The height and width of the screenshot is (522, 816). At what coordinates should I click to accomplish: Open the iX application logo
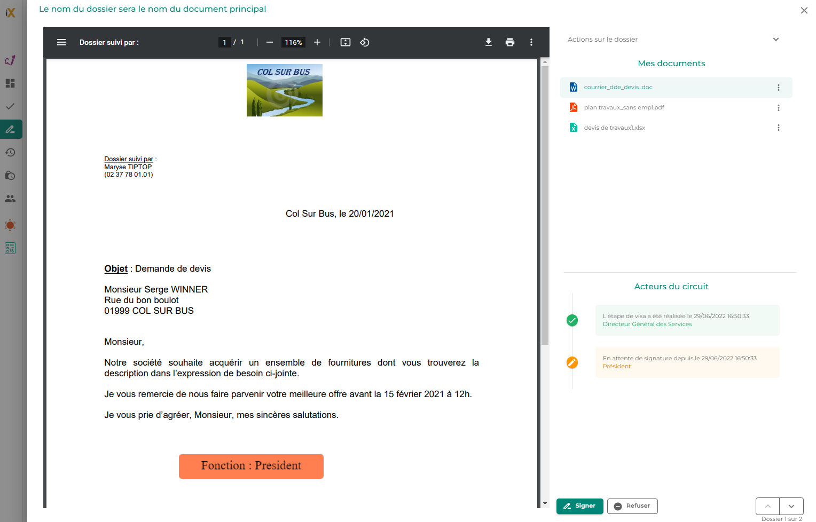click(x=11, y=12)
